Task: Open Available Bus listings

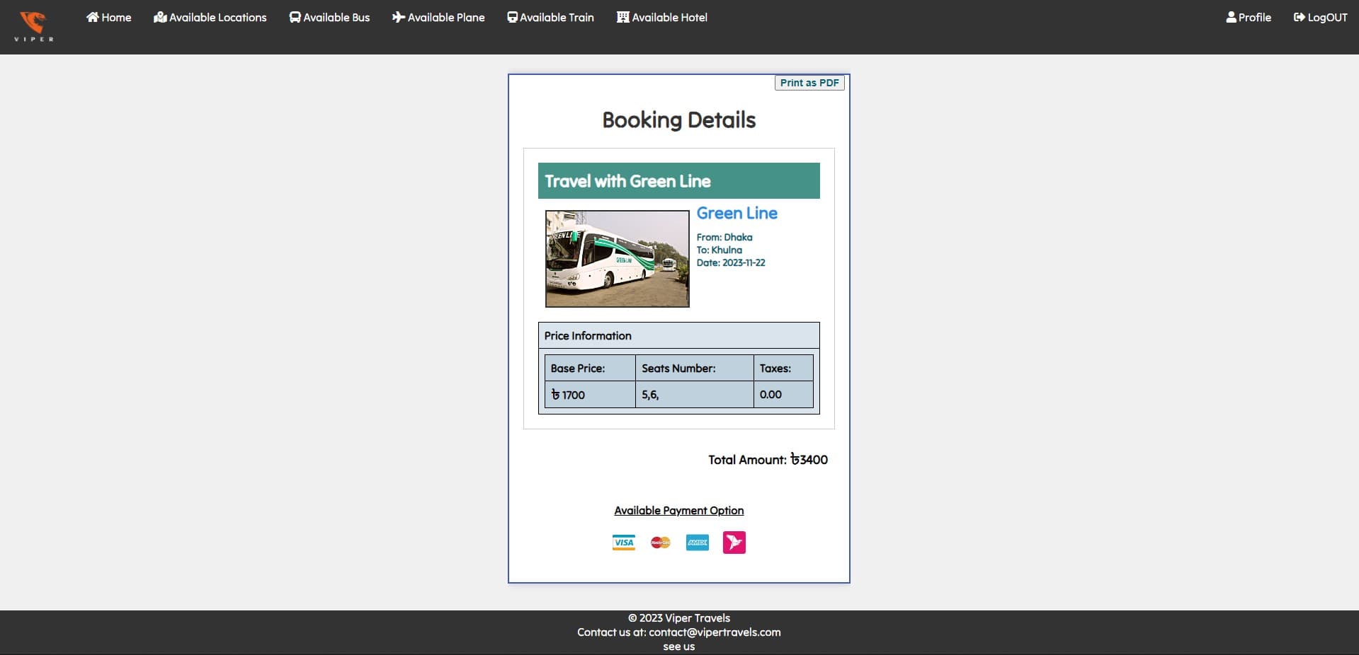Action: (x=330, y=17)
